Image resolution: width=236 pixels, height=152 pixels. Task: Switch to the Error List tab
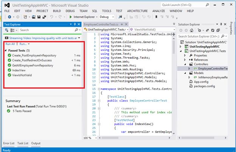click(9, 143)
